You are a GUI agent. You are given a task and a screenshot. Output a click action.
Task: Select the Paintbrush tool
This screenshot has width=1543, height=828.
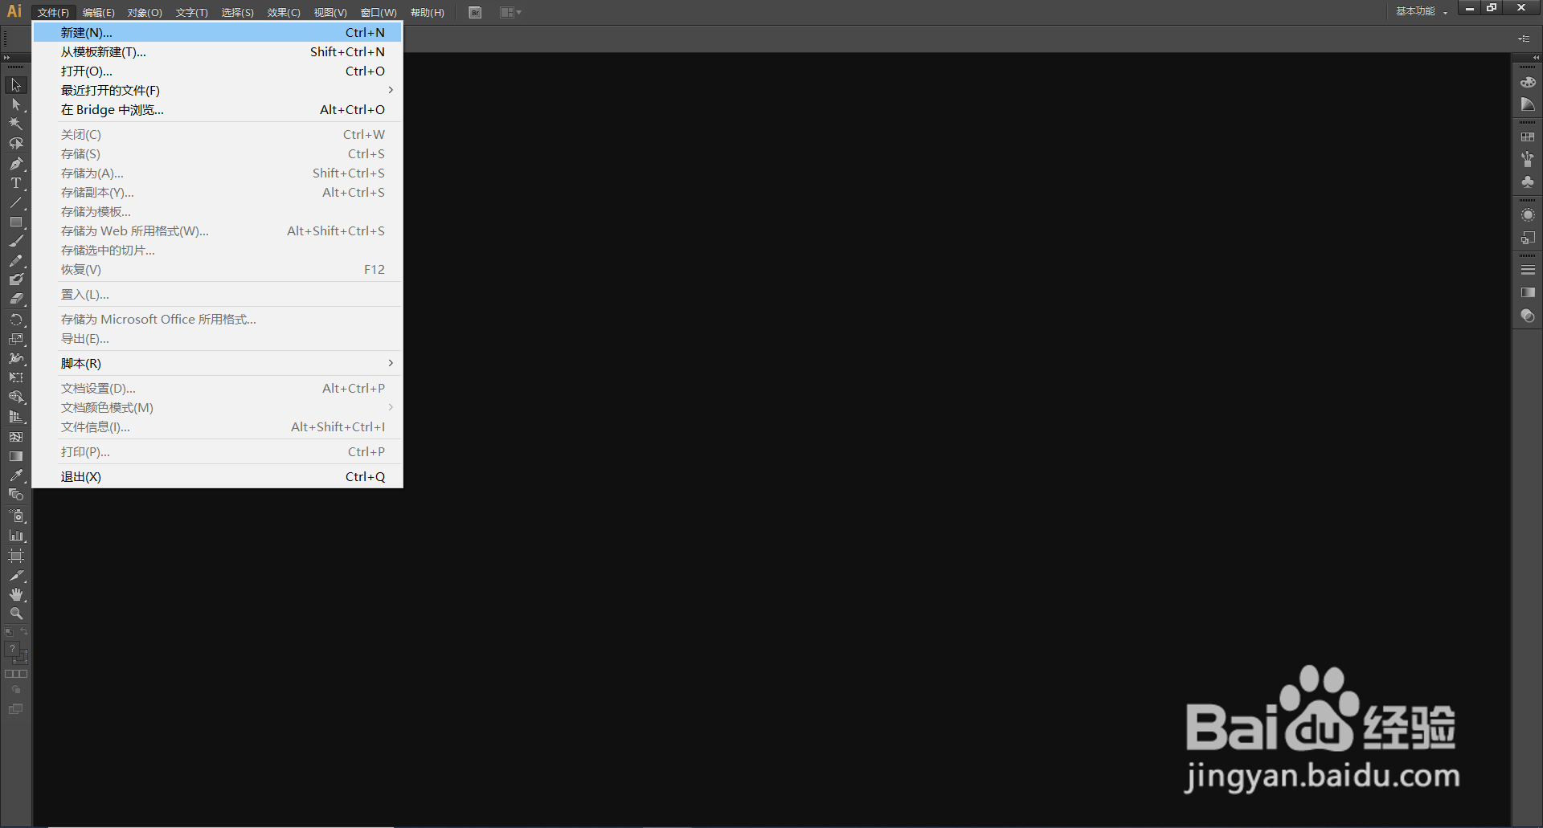tap(16, 241)
